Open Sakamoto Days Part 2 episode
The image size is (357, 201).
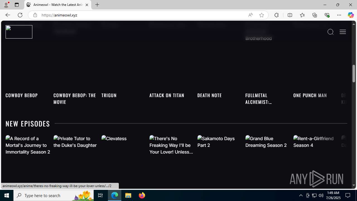[216, 142]
